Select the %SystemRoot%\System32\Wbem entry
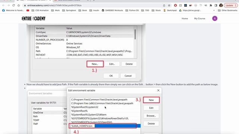Viewport: 239px width, 134px height. [105, 115]
